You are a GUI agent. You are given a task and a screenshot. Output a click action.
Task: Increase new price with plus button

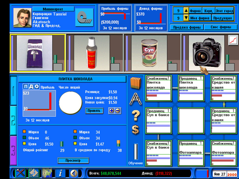[x=111, y=110]
